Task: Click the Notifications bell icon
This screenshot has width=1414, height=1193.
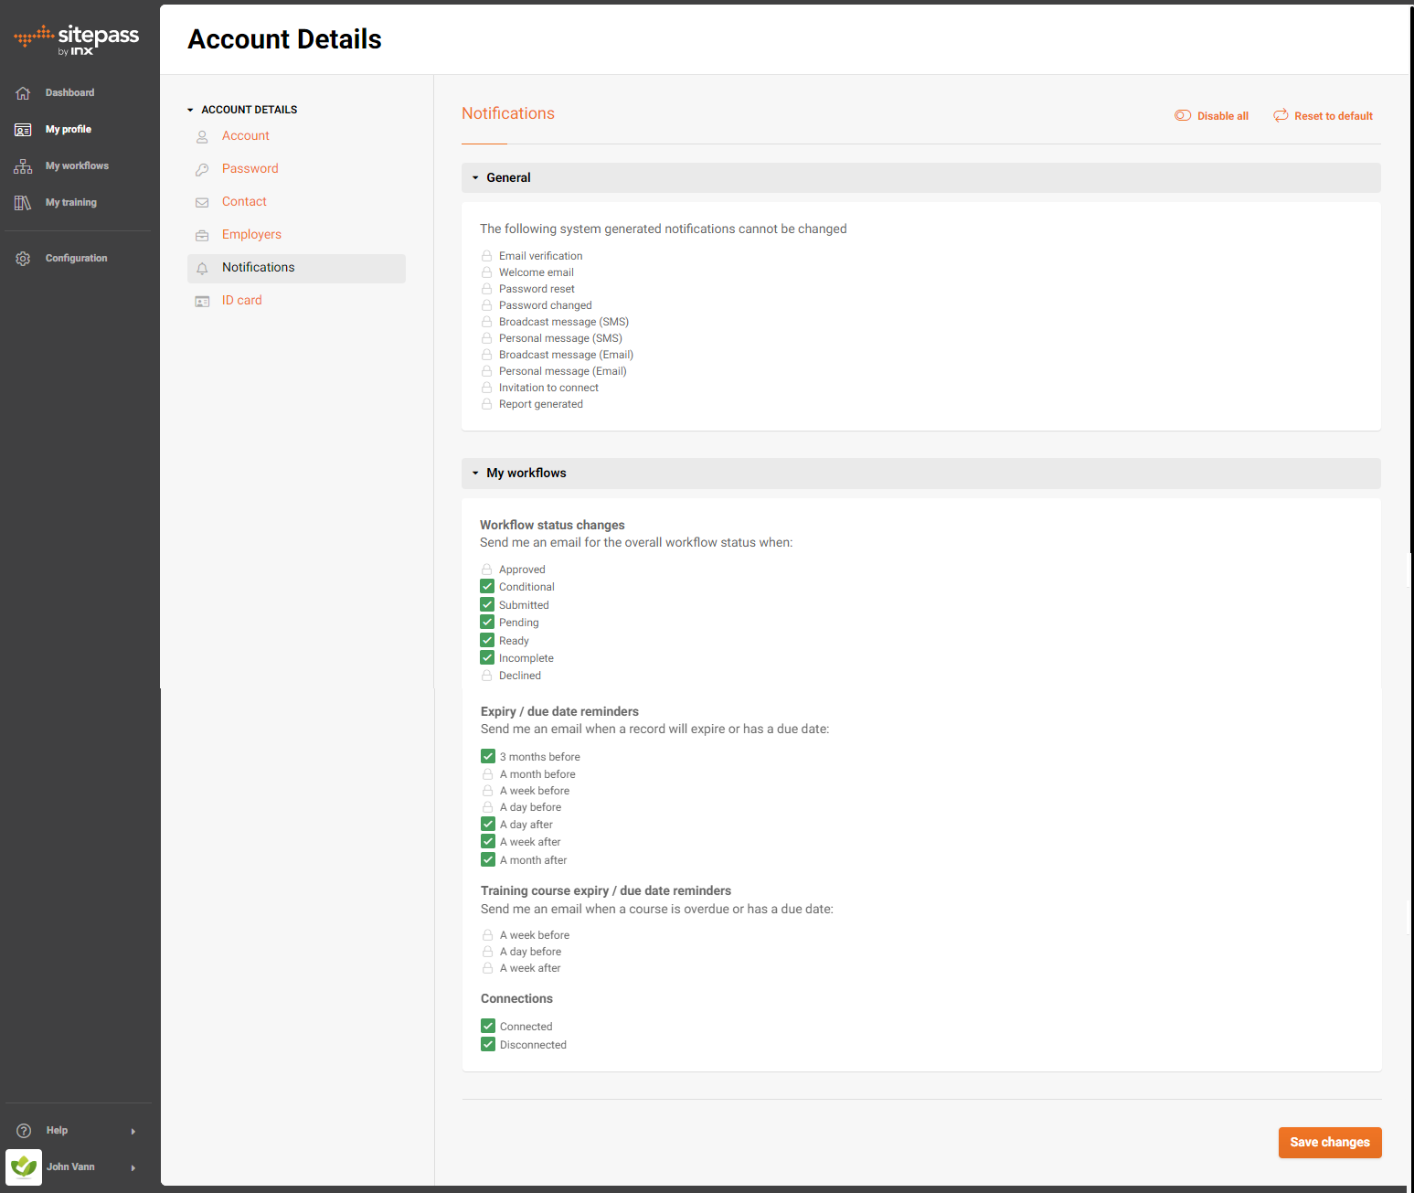Action: coord(202,268)
